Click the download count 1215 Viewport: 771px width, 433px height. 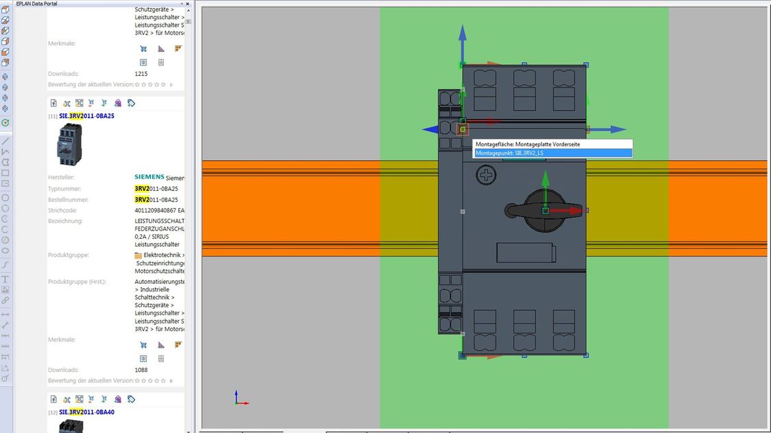pyautogui.click(x=141, y=74)
